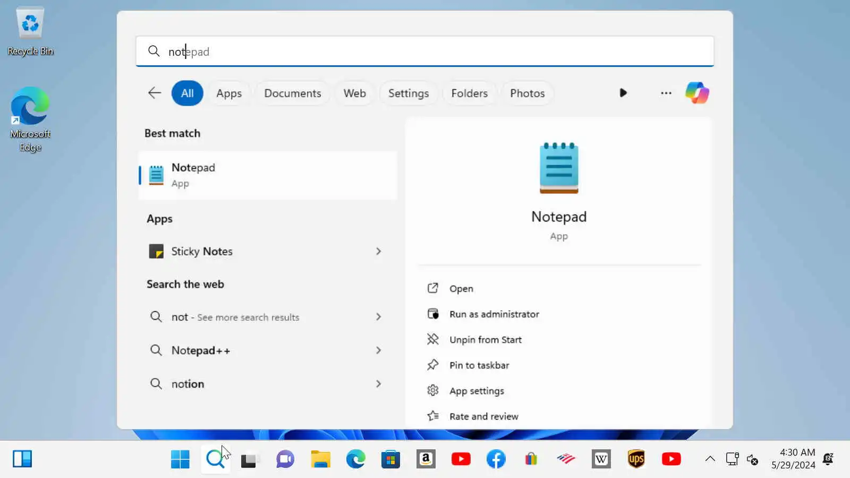
Task: Expand the notion web suggestion arrow
Action: 378,384
